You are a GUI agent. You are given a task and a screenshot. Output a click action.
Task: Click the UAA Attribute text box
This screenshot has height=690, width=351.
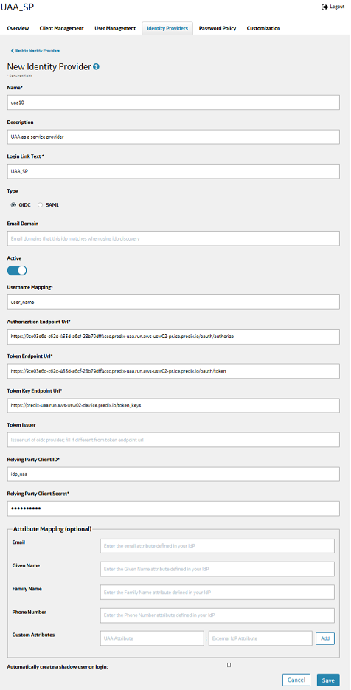coord(152,638)
